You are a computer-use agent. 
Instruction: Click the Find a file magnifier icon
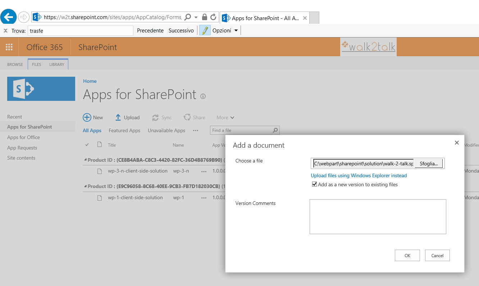coord(275,130)
